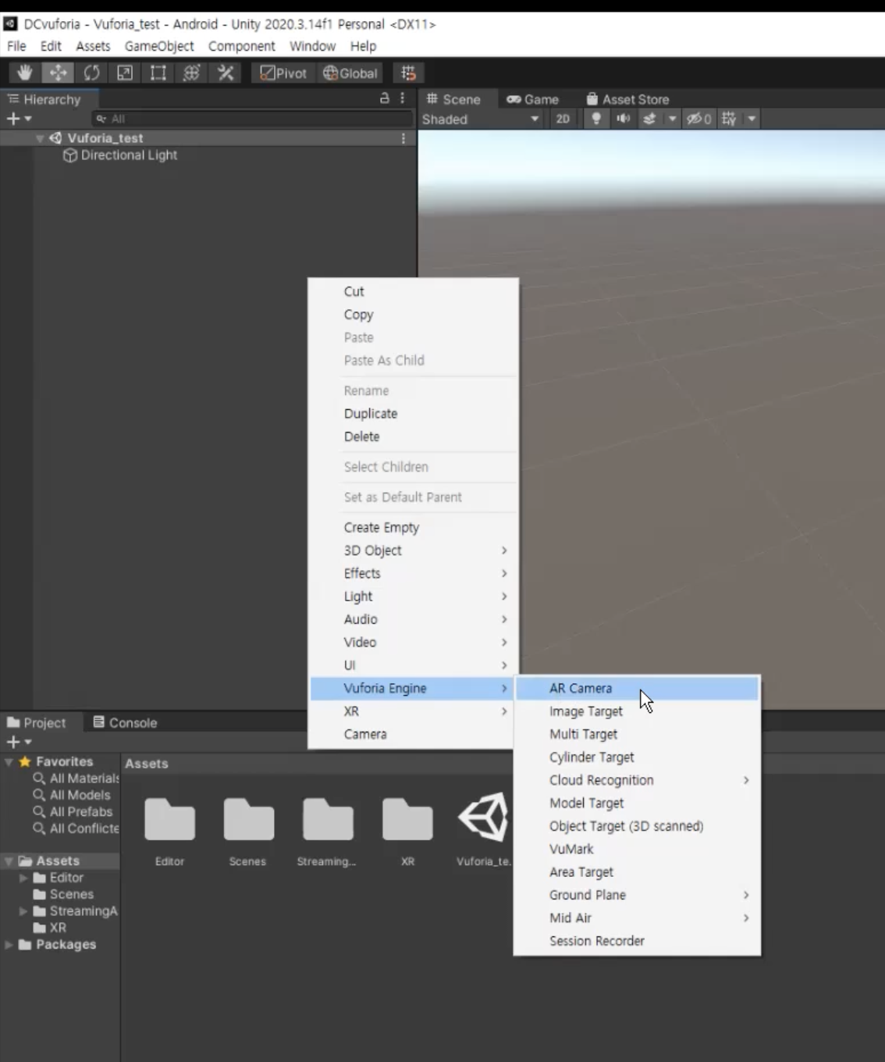Open the GameObject menu
885x1062 pixels.
point(159,46)
